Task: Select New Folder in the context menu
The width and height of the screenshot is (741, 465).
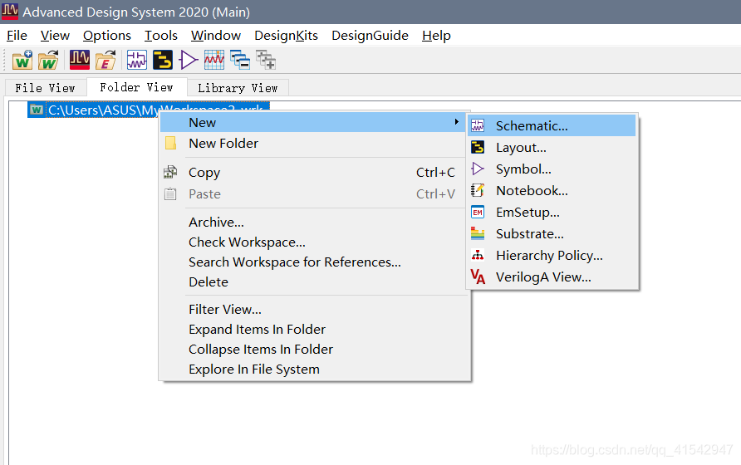Action: click(x=314, y=143)
